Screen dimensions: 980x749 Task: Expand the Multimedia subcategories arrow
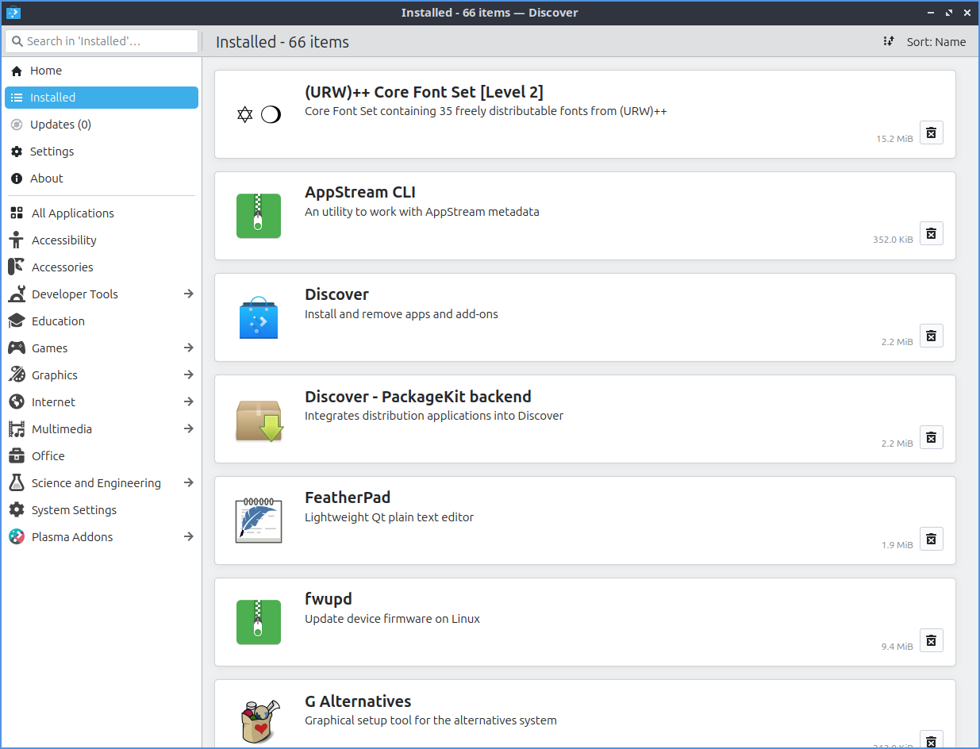pos(188,429)
